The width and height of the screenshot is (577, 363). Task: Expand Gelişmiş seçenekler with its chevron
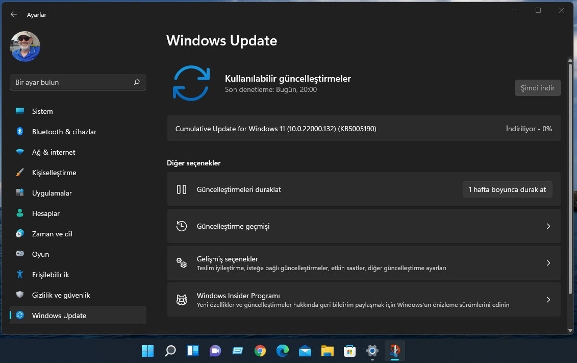click(548, 263)
